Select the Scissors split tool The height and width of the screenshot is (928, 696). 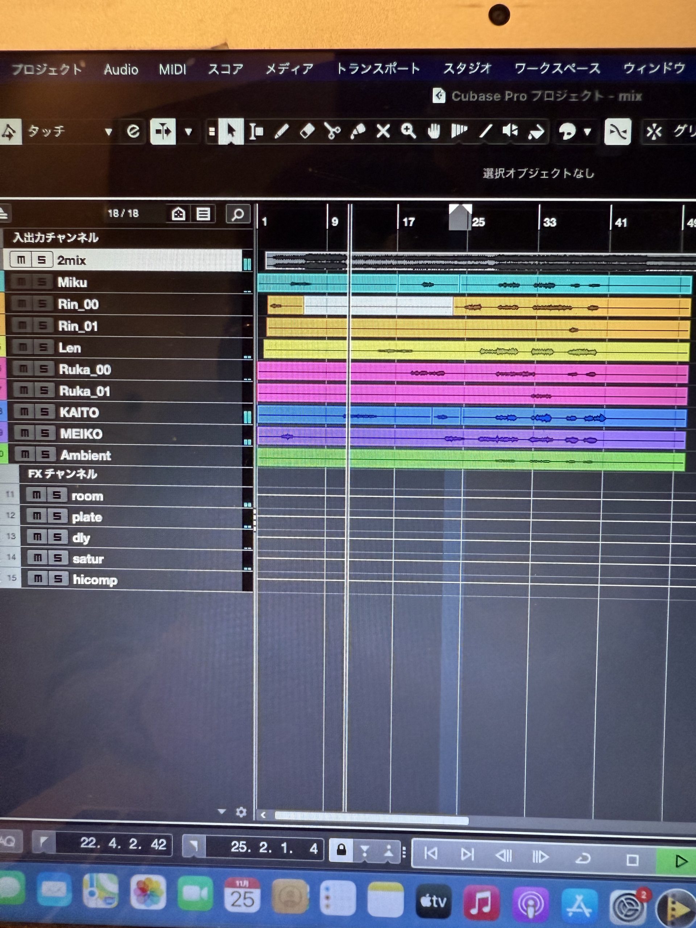pos(332,131)
